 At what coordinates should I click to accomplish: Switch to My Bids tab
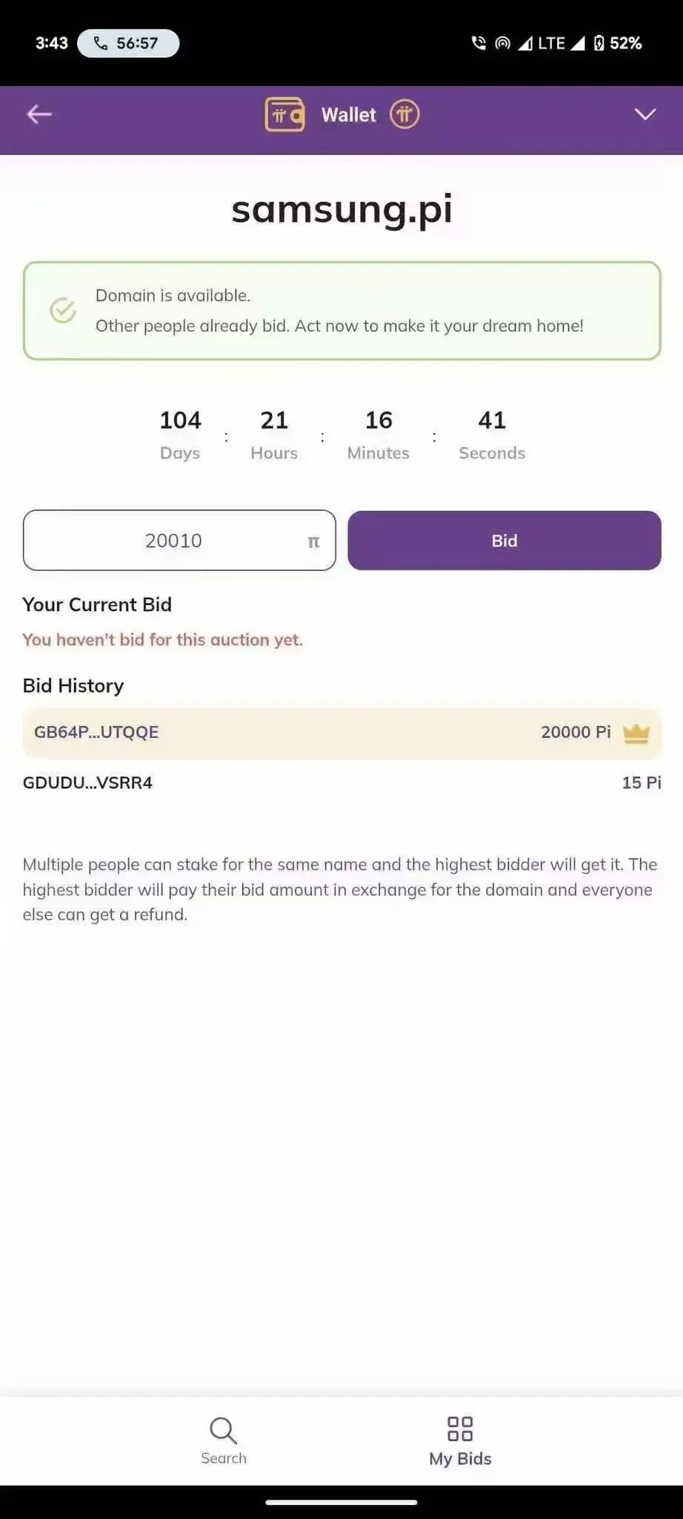point(460,1441)
